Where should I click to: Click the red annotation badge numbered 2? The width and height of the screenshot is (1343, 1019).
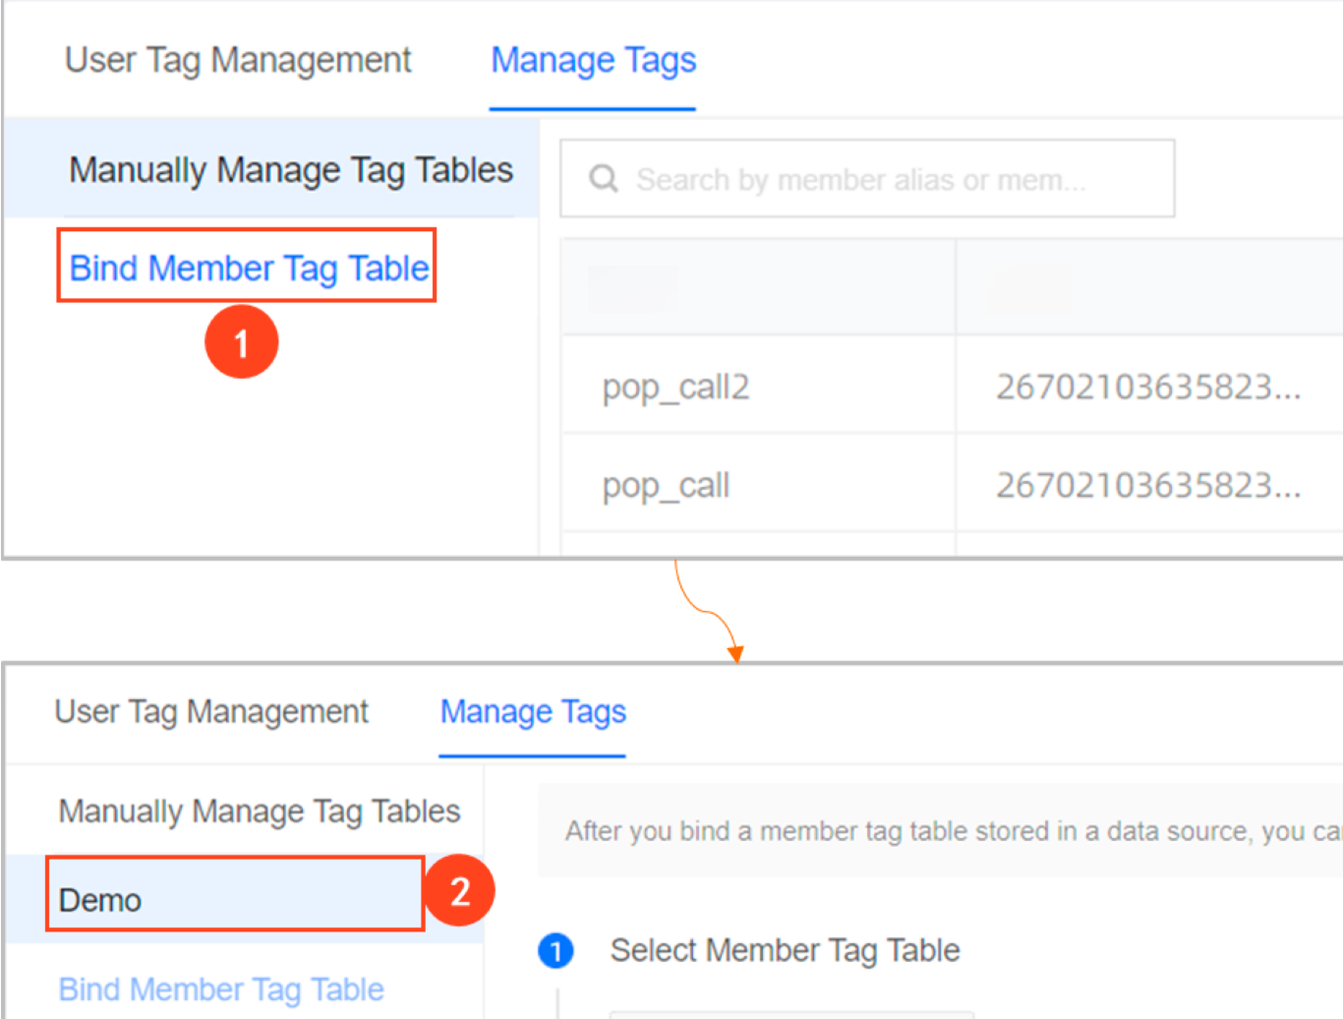[459, 890]
